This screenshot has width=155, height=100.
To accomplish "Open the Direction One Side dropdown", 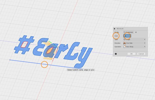I will click(x=134, y=43).
